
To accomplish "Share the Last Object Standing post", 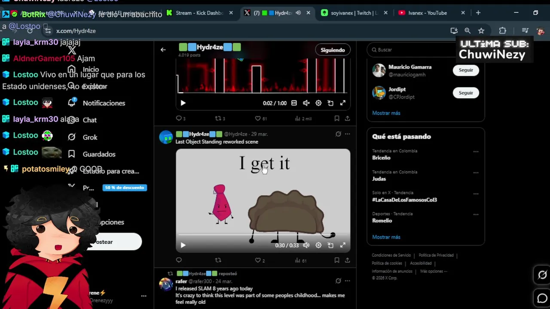I will [347, 260].
